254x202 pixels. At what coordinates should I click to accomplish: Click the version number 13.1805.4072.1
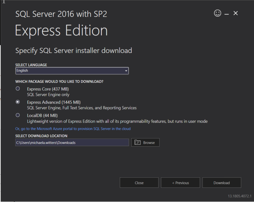[239, 196]
